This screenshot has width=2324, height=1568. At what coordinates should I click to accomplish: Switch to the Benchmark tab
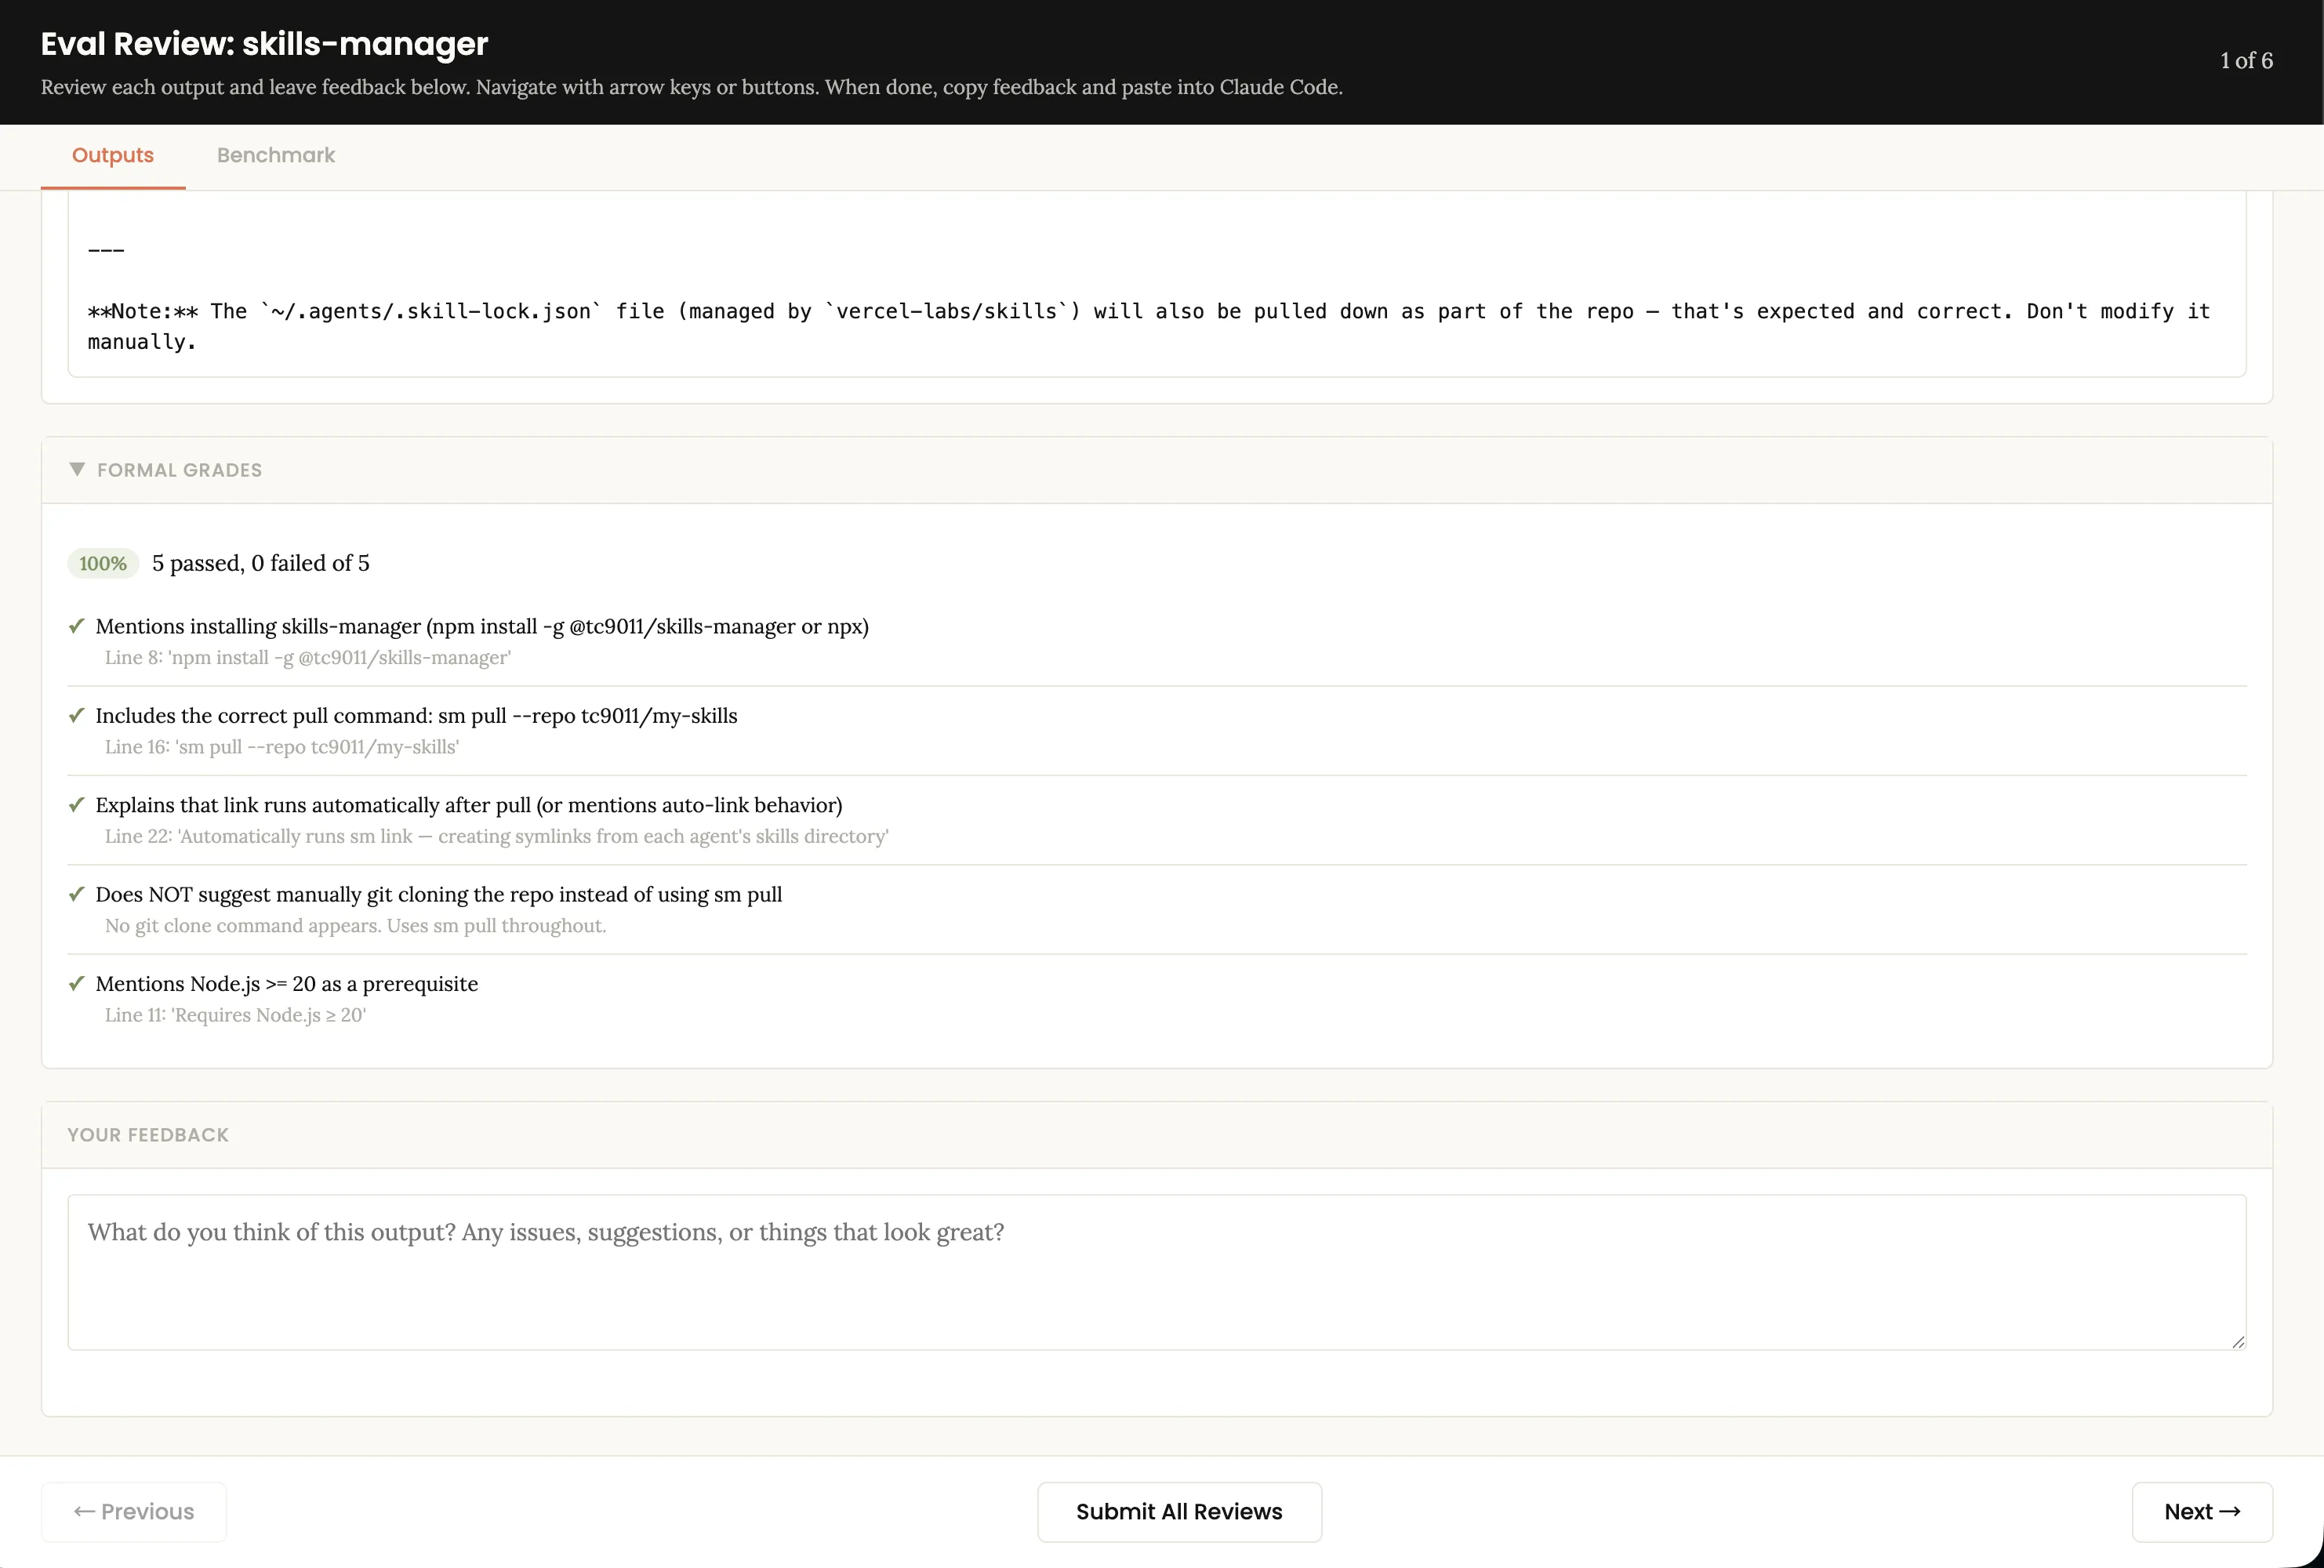click(276, 156)
